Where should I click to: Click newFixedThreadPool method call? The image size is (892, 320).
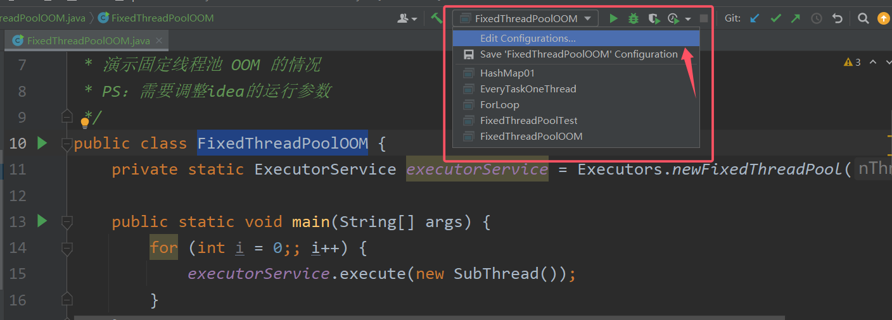pyautogui.click(x=757, y=169)
